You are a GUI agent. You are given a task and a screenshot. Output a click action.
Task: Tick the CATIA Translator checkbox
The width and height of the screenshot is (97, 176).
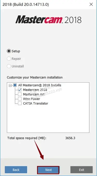20,103
